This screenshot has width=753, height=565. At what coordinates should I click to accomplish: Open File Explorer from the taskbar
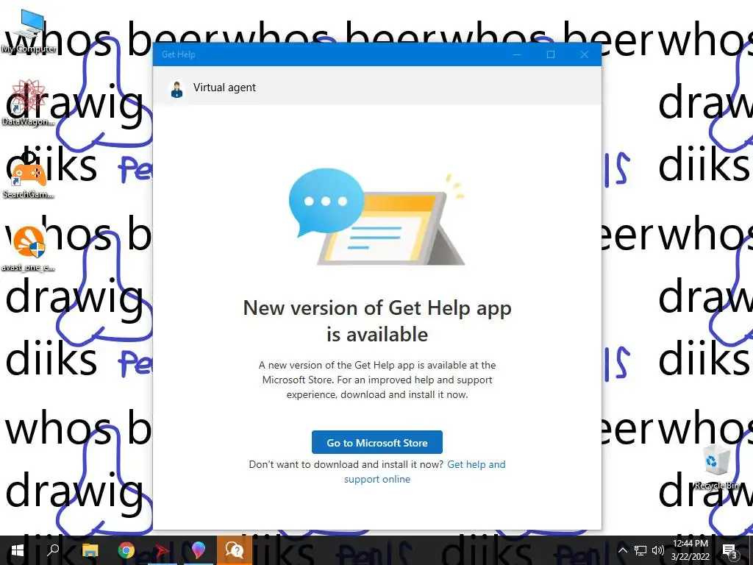tap(90, 550)
